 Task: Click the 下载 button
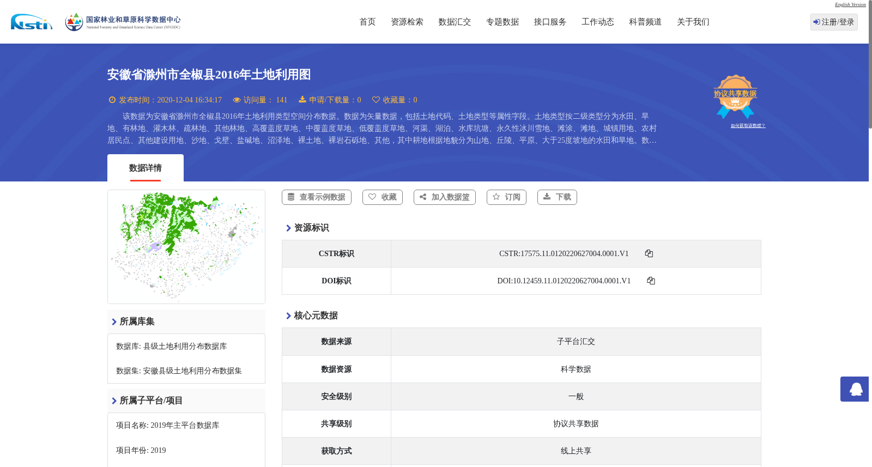[x=557, y=197]
